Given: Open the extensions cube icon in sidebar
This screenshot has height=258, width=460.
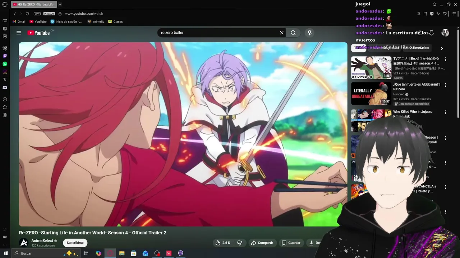Looking at the screenshot, I should [5, 107].
